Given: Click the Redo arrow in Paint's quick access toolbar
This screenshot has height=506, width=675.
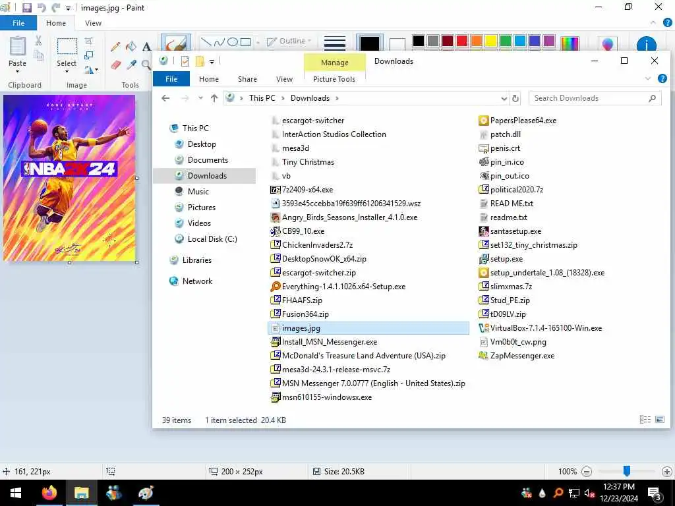Looking at the screenshot, I should pyautogui.click(x=56, y=7).
